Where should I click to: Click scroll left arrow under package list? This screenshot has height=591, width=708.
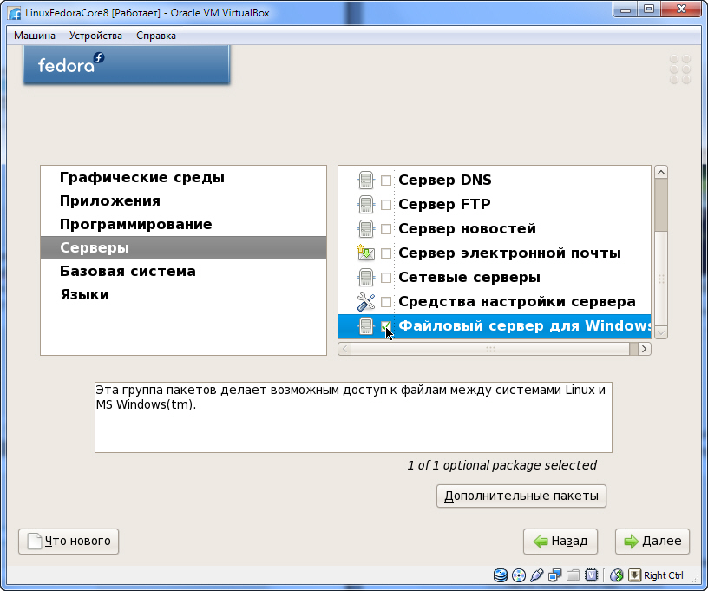point(344,349)
